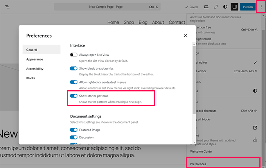Click the Export download icon
This screenshot has width=266, height=168.
click(255, 139)
